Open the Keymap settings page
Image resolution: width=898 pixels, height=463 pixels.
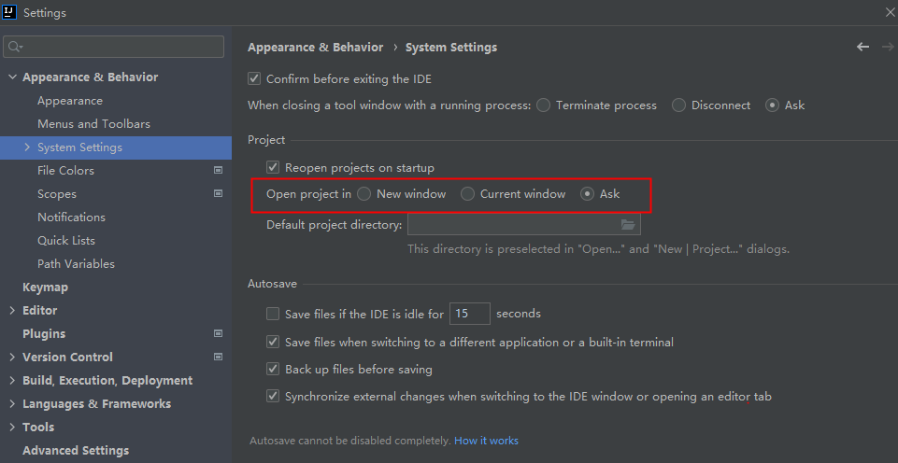[x=45, y=287]
